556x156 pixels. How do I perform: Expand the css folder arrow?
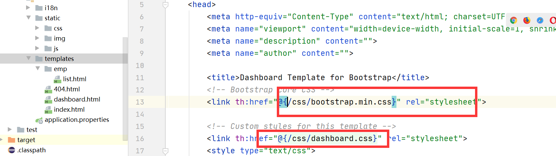click(37, 28)
